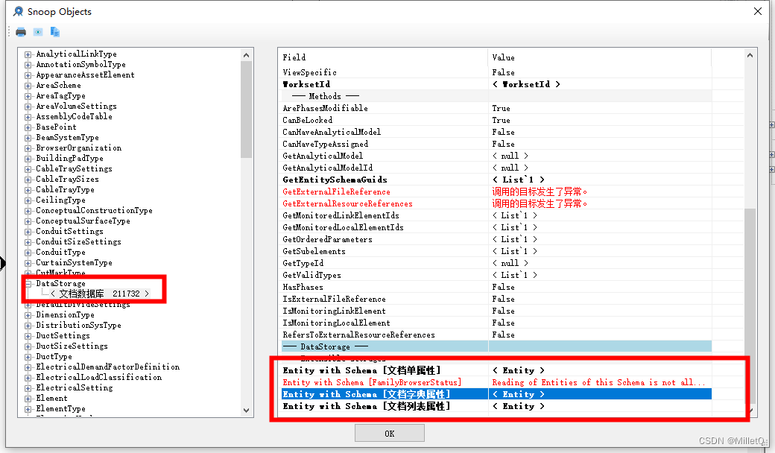Expand the AreaScheme tree node
The width and height of the screenshot is (775, 453).
[x=28, y=86]
